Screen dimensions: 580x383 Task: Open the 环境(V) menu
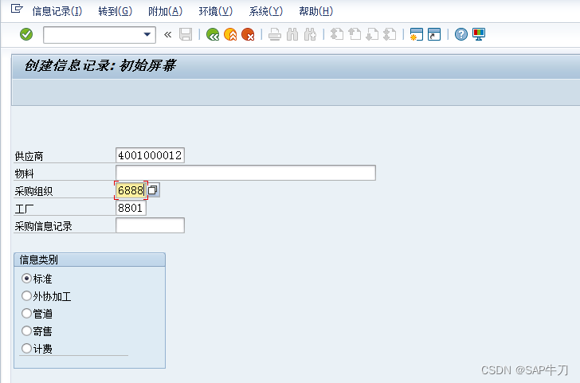(x=216, y=11)
